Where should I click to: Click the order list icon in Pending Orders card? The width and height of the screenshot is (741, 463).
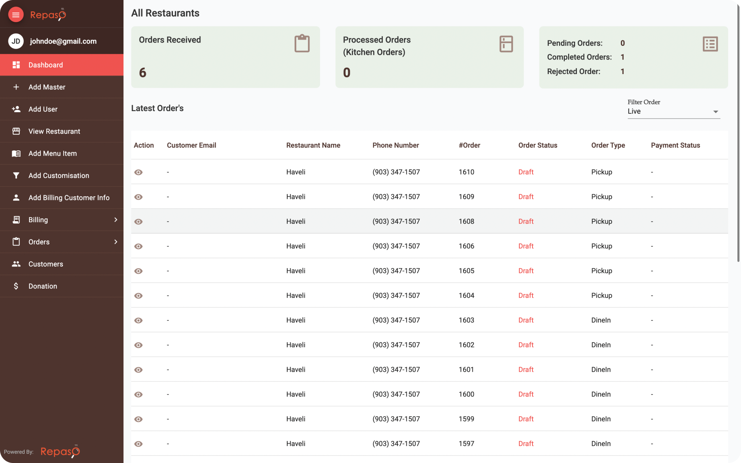click(710, 44)
